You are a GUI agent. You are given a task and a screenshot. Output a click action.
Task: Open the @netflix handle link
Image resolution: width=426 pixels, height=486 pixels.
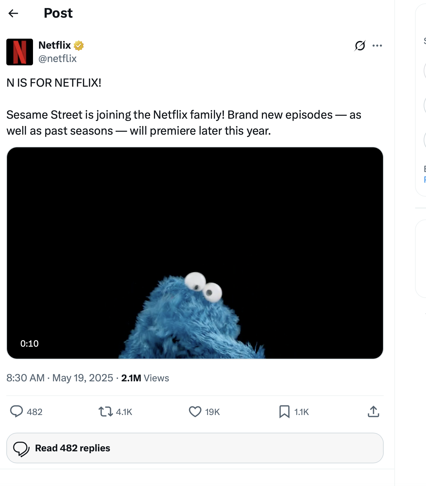pos(57,59)
